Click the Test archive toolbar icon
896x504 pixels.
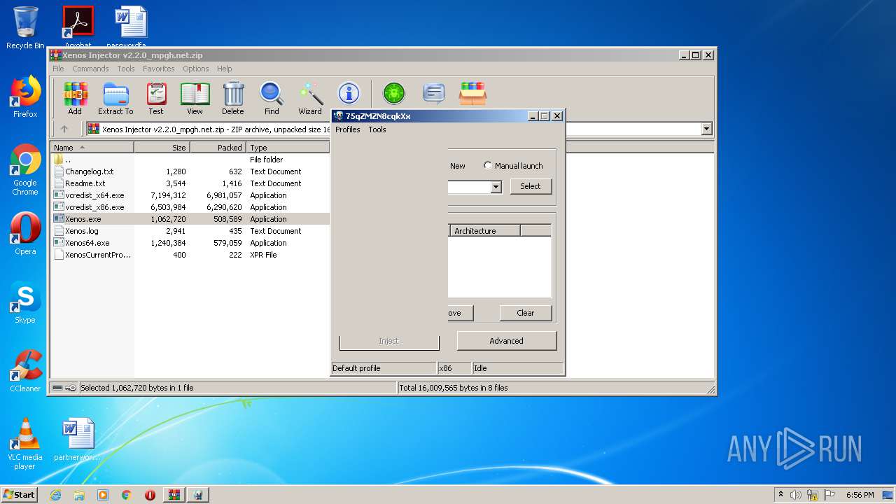click(x=156, y=98)
